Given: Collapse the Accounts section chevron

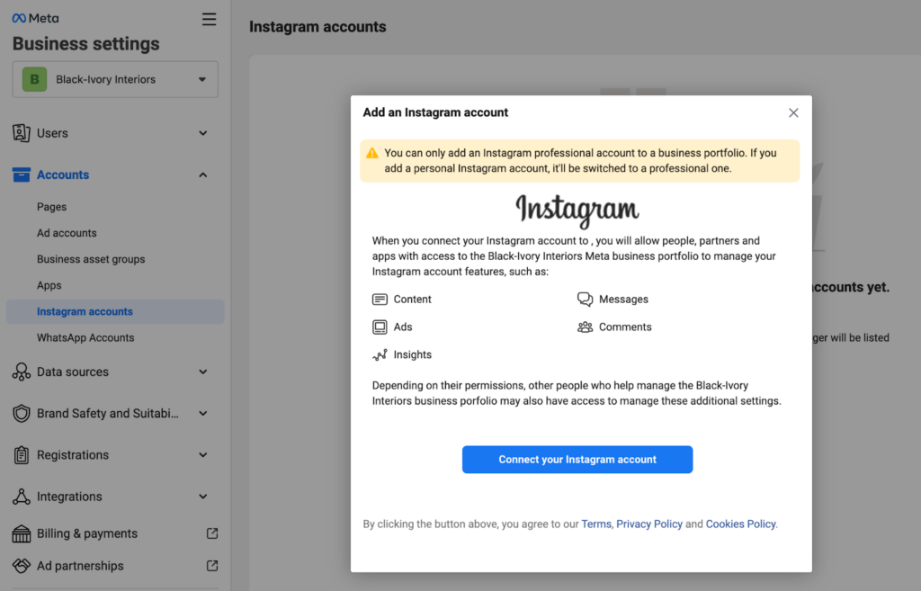Looking at the screenshot, I should (x=202, y=175).
